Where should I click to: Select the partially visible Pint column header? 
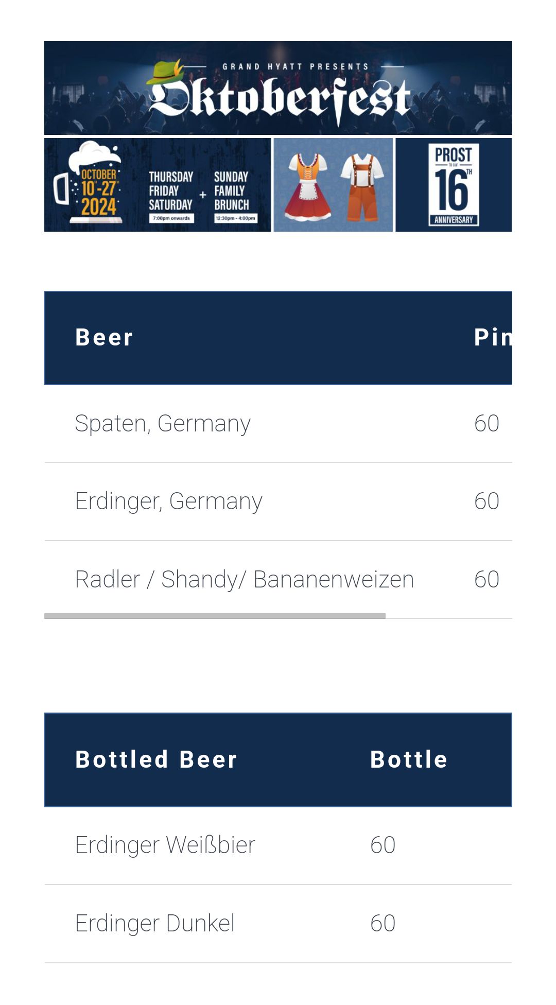coord(493,338)
